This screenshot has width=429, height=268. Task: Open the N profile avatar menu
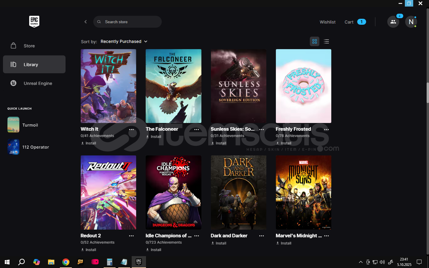411,22
